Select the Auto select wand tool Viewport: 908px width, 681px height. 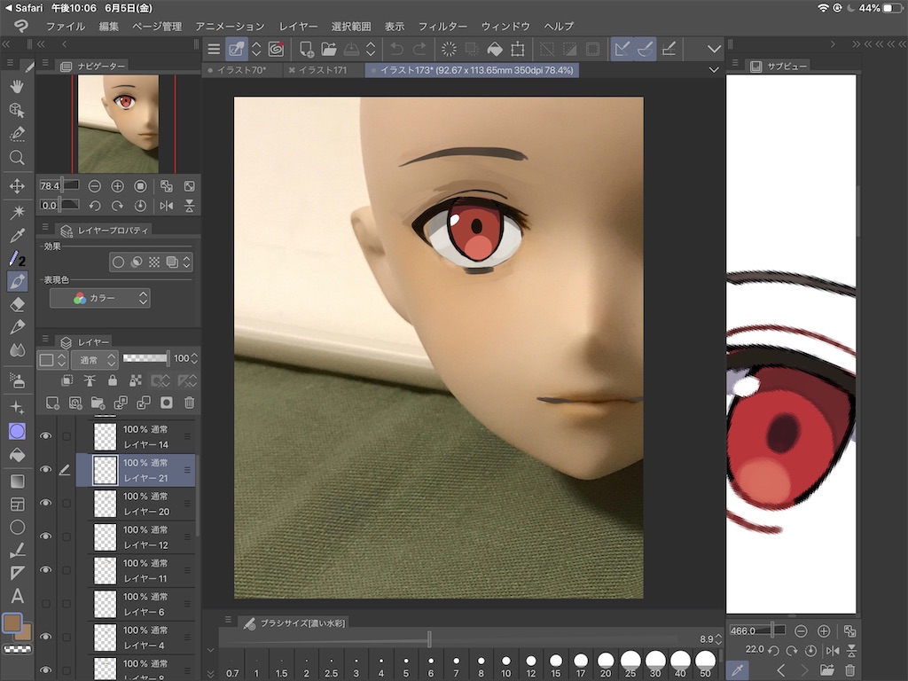point(18,211)
